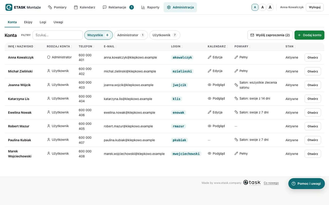Viewport: 329px width, 205px height.
Task: Sort by the Stan column header
Action: [x=291, y=46]
